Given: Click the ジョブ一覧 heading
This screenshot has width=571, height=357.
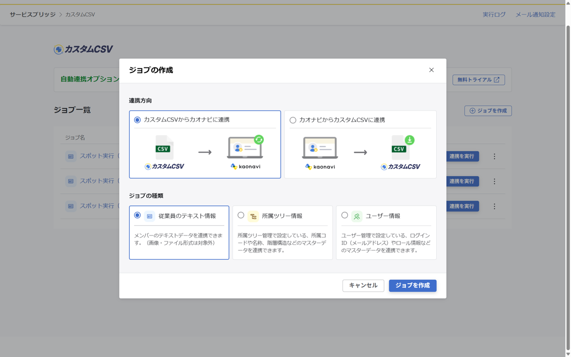Looking at the screenshot, I should tap(72, 110).
